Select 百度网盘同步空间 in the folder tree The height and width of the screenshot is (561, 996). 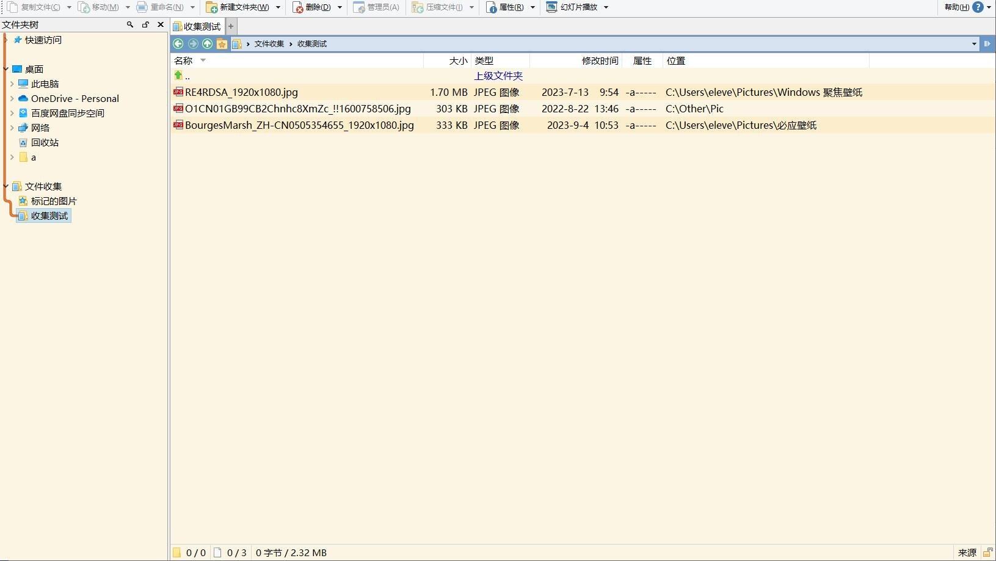coord(67,113)
